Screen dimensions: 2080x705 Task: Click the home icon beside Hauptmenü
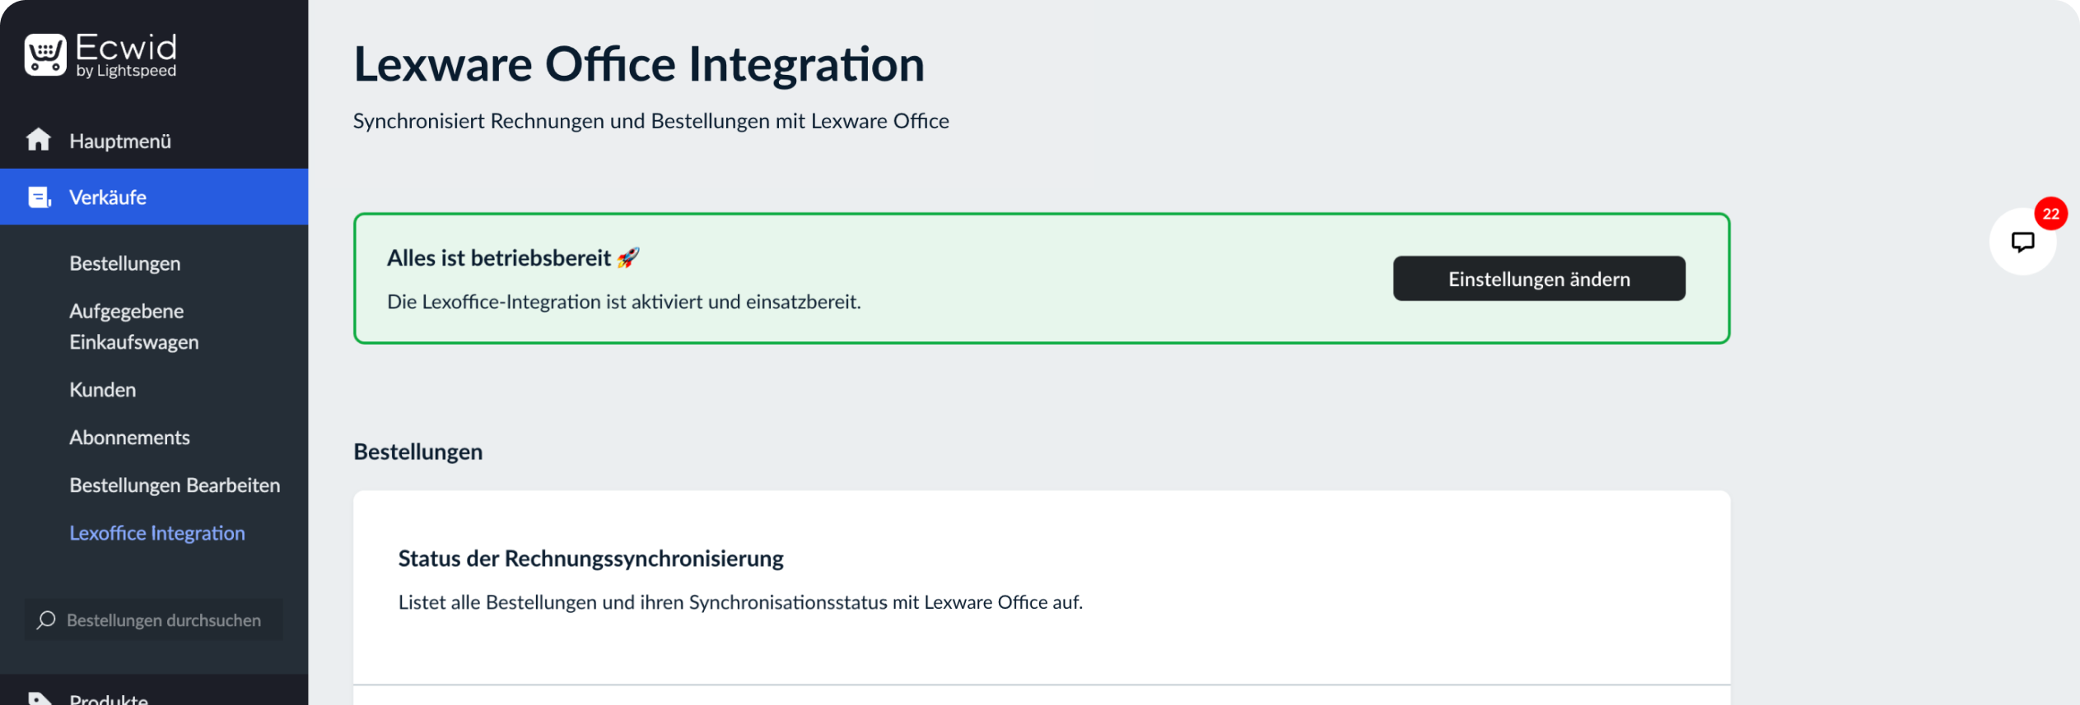39,140
